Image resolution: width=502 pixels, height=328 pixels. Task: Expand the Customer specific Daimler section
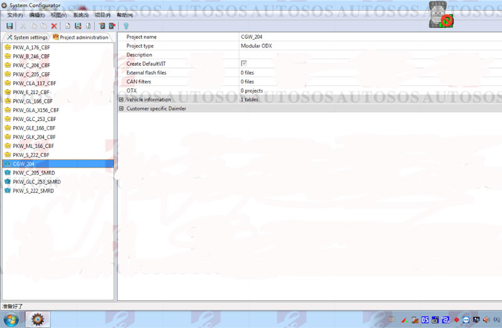click(121, 108)
